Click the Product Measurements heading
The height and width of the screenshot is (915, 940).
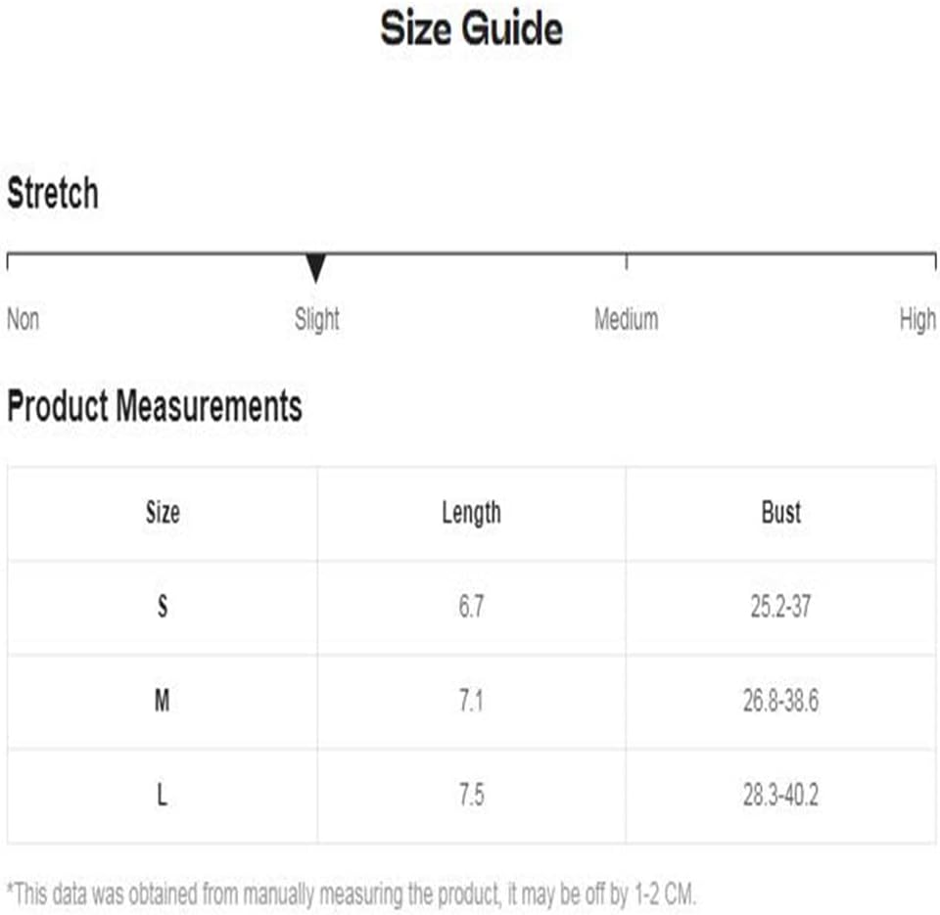click(x=155, y=406)
